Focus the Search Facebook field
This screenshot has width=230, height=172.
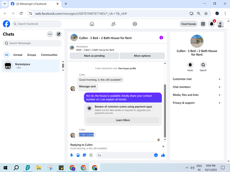click(37, 24)
